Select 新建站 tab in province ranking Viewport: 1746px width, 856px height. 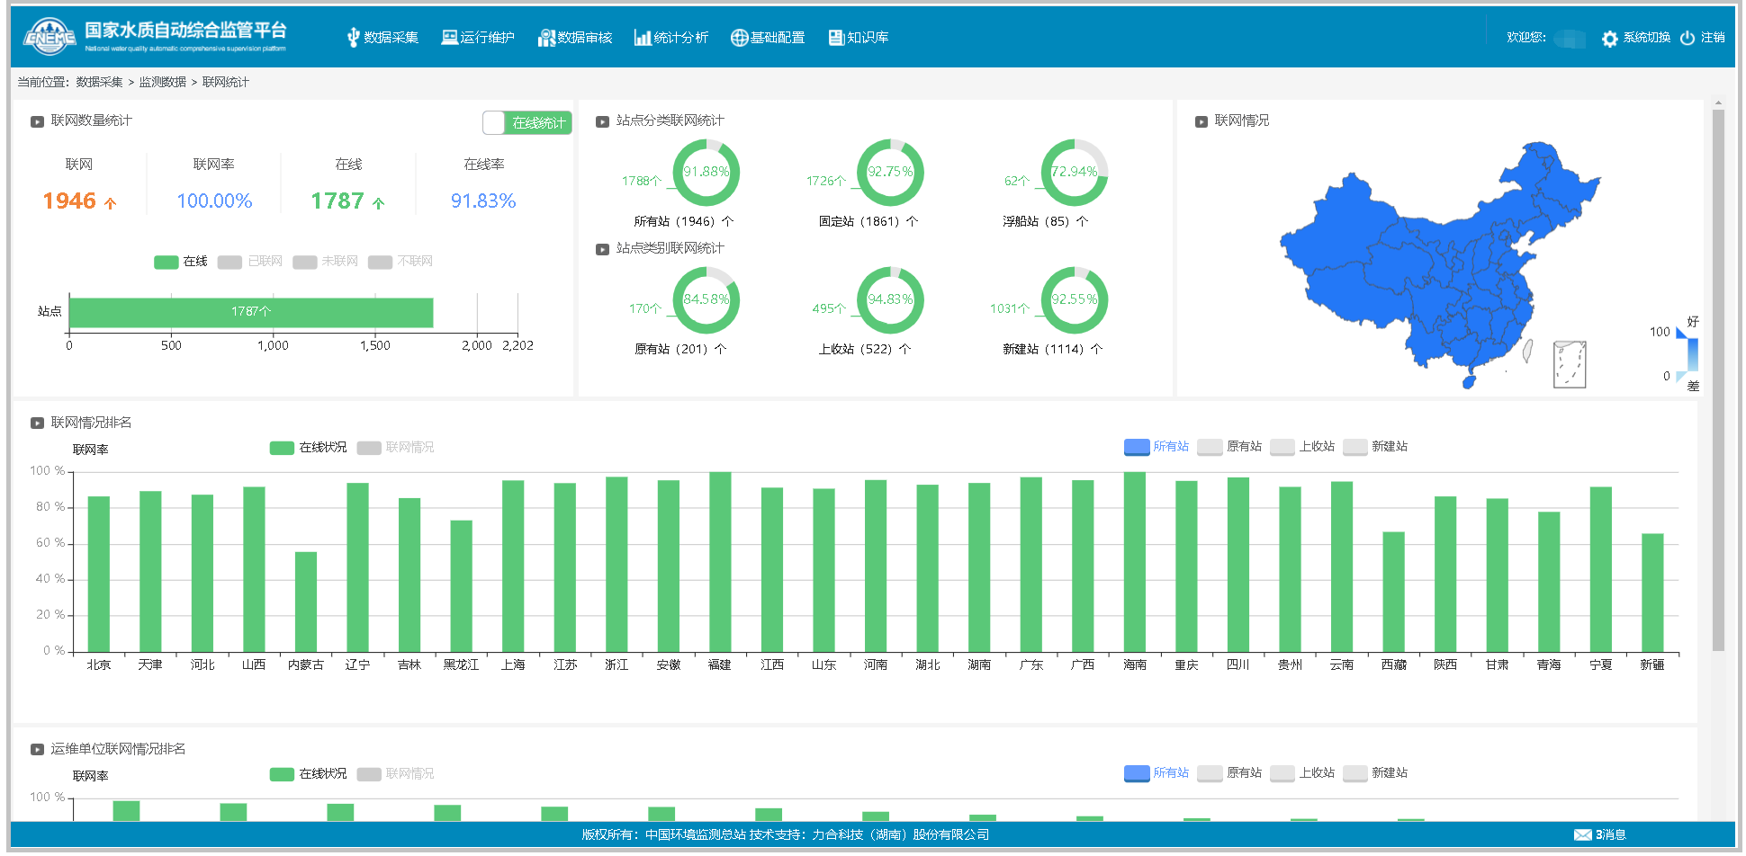(1375, 447)
